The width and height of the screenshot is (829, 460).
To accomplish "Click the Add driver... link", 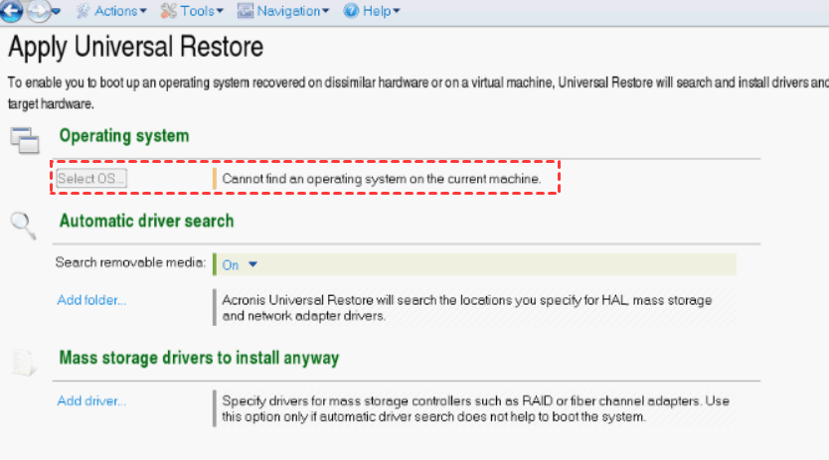I will (x=91, y=401).
